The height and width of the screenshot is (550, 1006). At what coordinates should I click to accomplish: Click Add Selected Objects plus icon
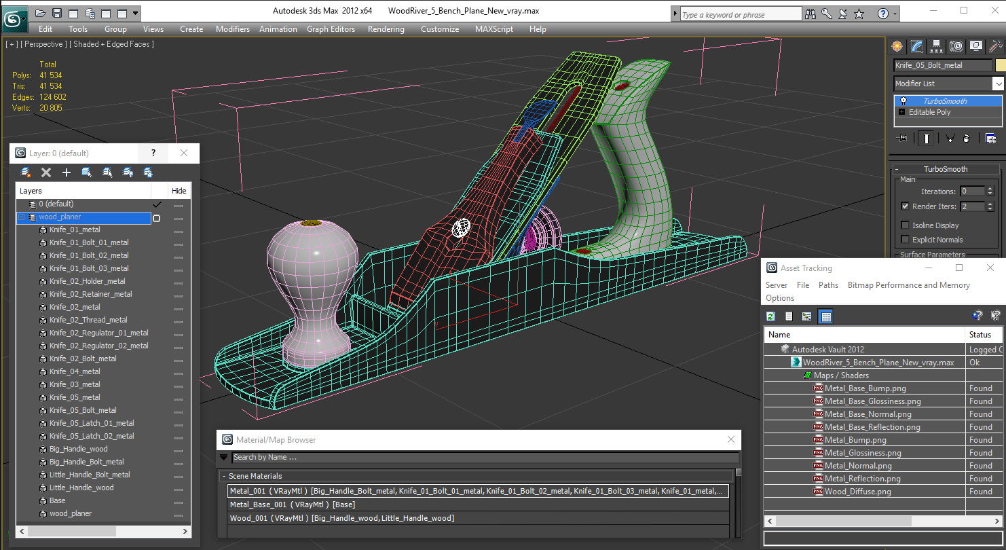pyautogui.click(x=67, y=172)
